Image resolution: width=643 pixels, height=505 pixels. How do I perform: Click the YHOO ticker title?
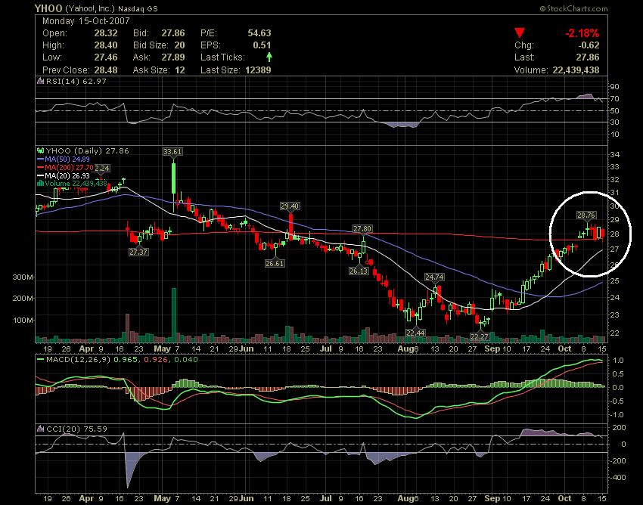(x=48, y=8)
